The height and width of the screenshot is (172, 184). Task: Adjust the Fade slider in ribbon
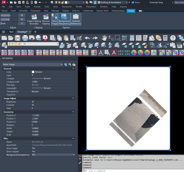pyautogui.click(x=9, y=23)
